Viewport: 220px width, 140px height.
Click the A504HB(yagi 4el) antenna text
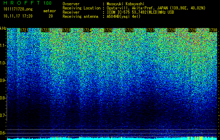coord(123,16)
